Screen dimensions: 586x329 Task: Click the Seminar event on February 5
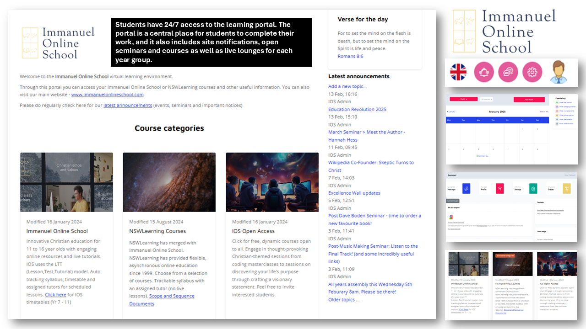pos(483,156)
